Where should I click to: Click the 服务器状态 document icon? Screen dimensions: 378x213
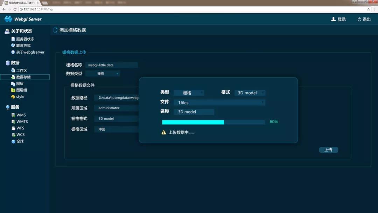coord(13,39)
